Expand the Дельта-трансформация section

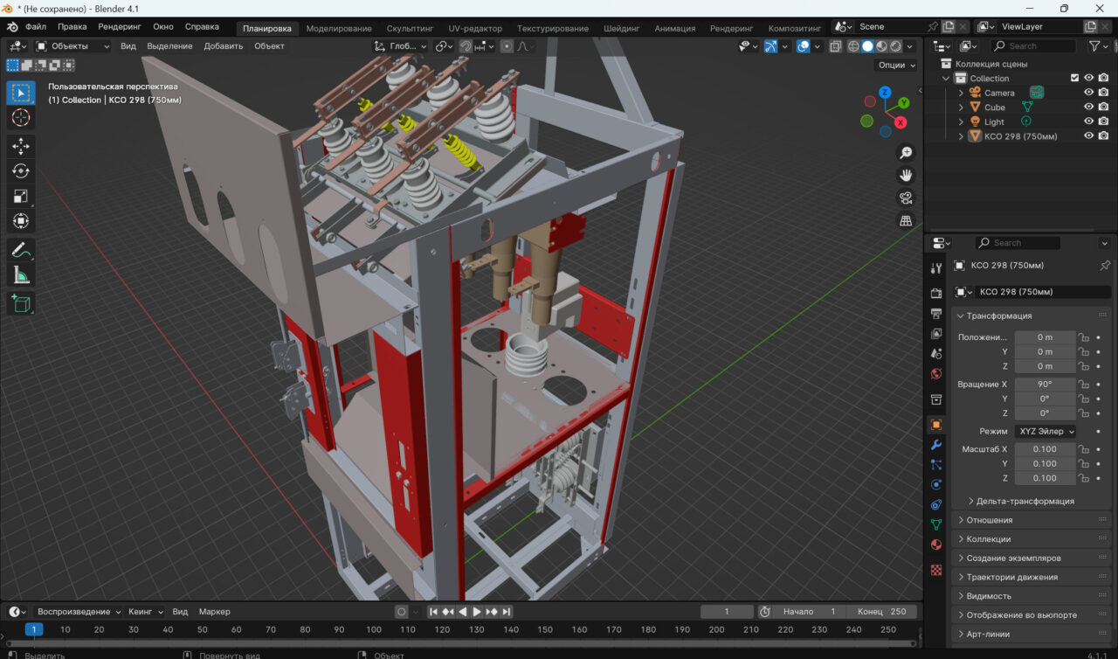tap(1025, 501)
